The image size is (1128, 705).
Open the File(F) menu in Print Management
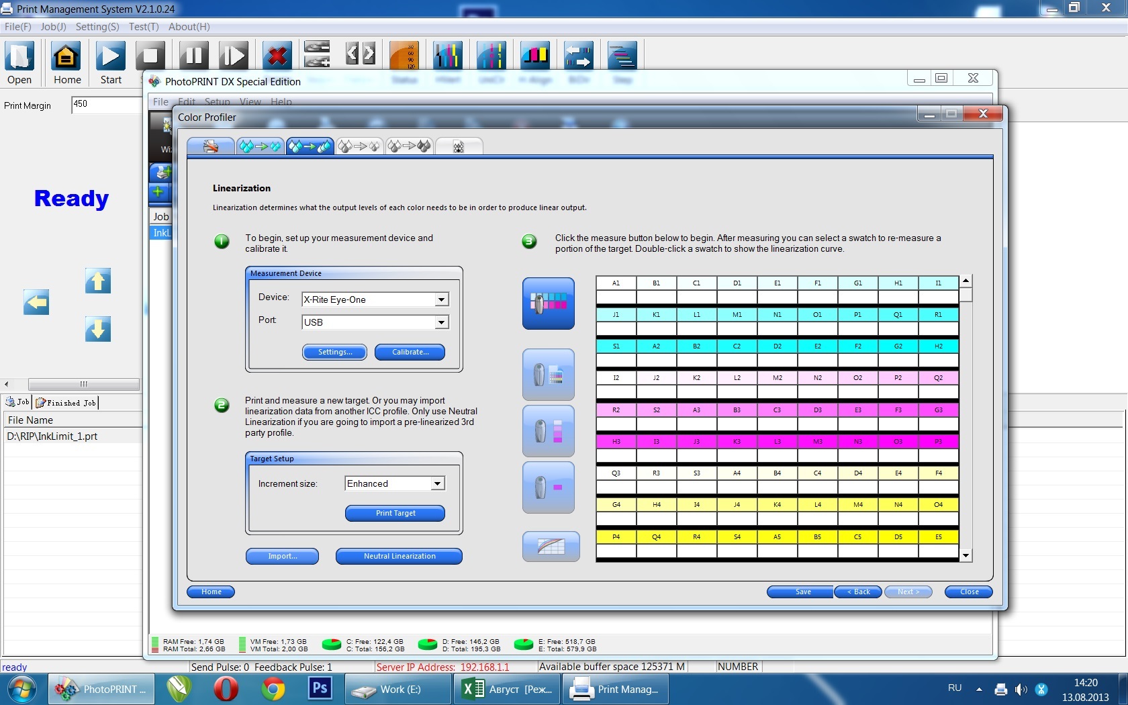(18, 27)
